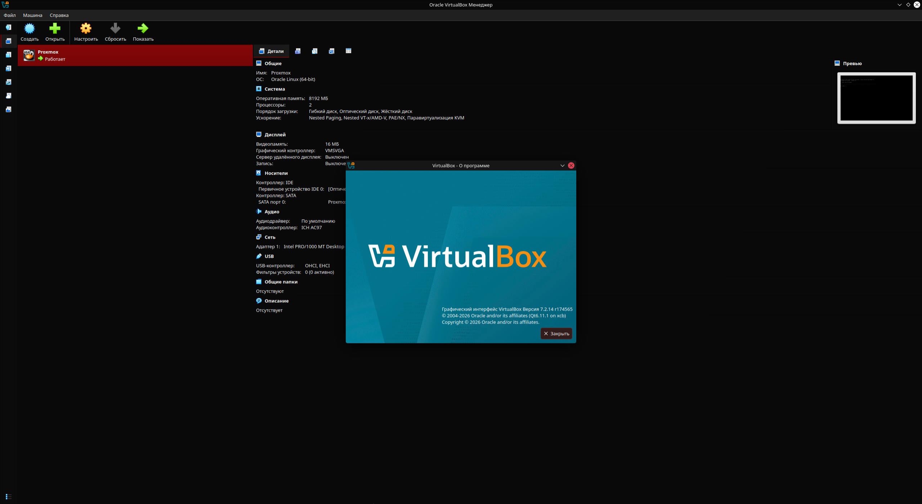Click the main window title-bar chevron button
Screen dimensions: 922x504
[899, 5]
